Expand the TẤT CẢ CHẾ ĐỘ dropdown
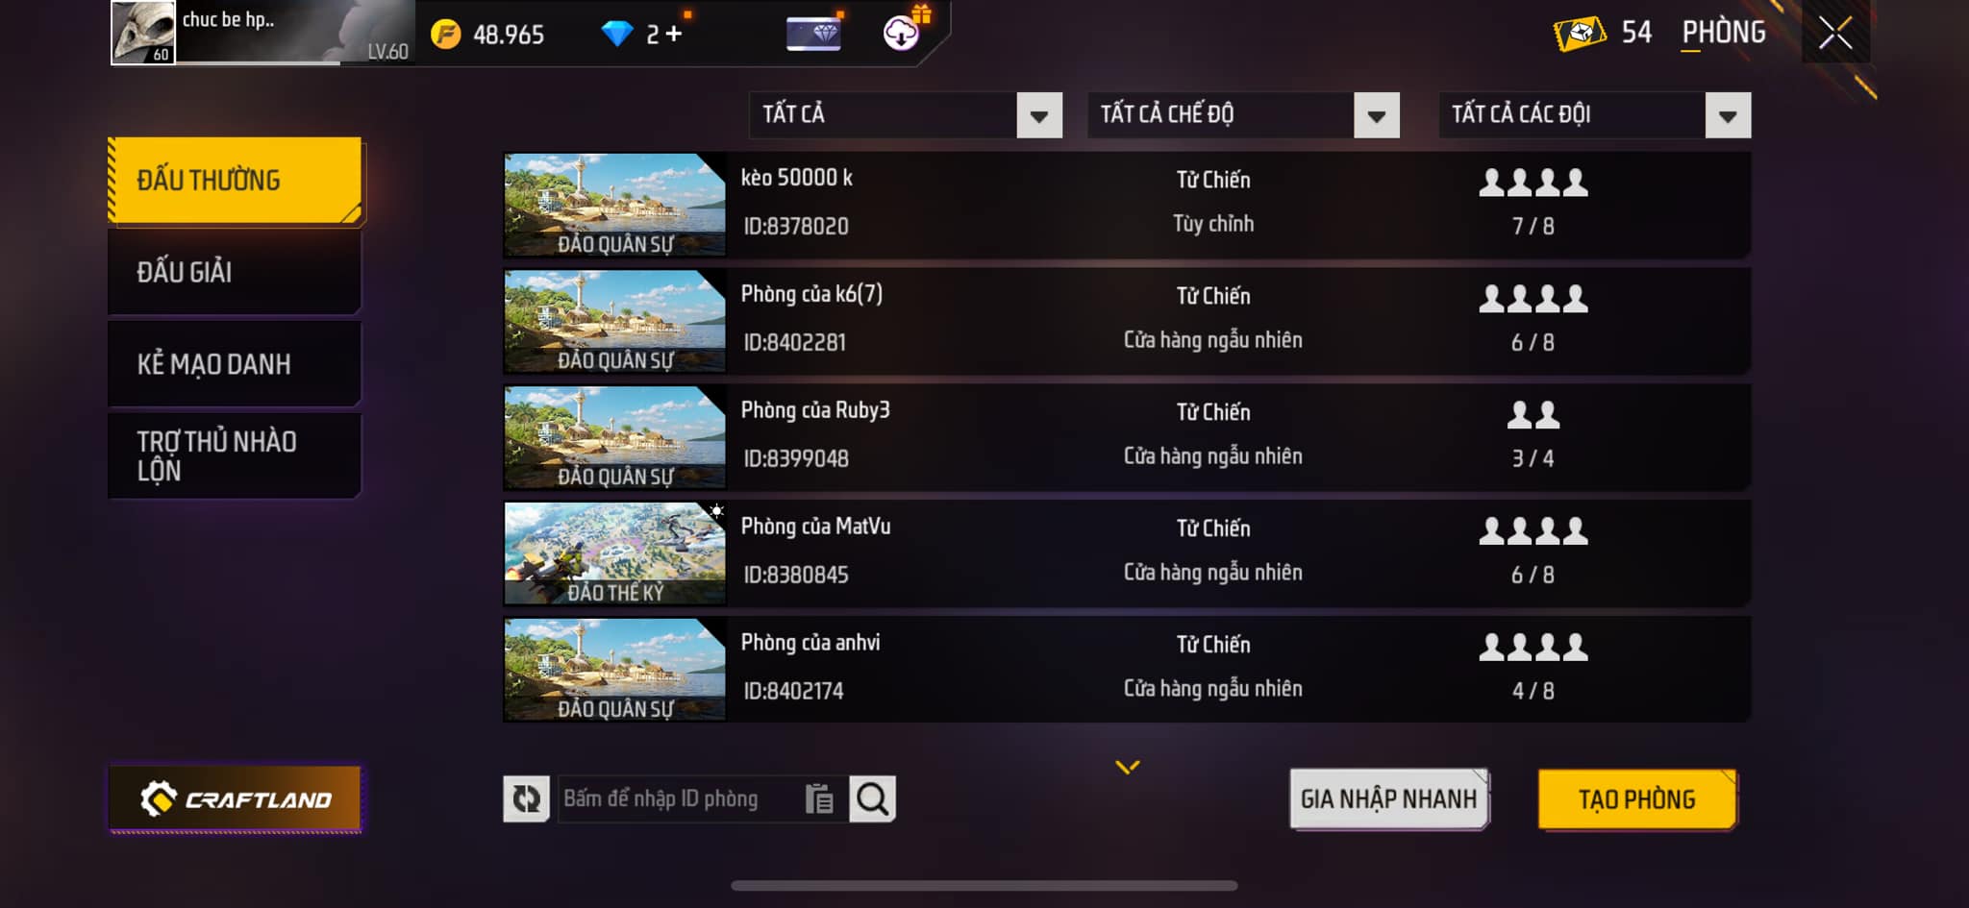This screenshot has width=1969, height=908. coord(1243,115)
